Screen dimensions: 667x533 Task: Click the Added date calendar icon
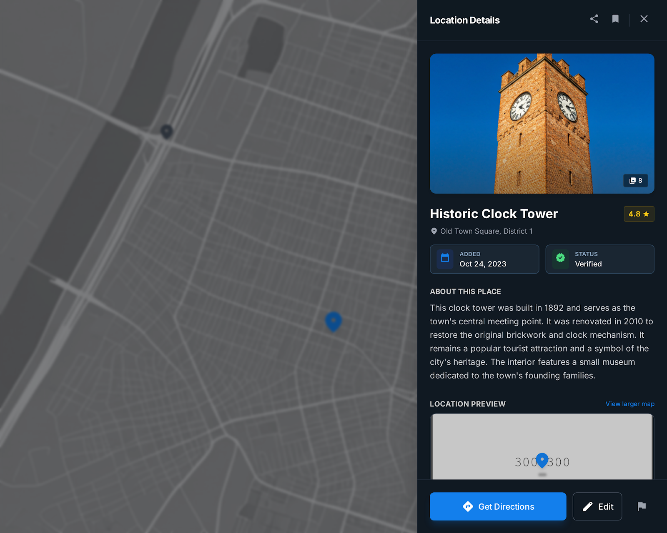[x=445, y=259]
